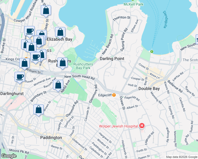This screenshot has width=198, height=159.
Task: Open the coffee cup marker above the bag cluster
Action: 30,31
